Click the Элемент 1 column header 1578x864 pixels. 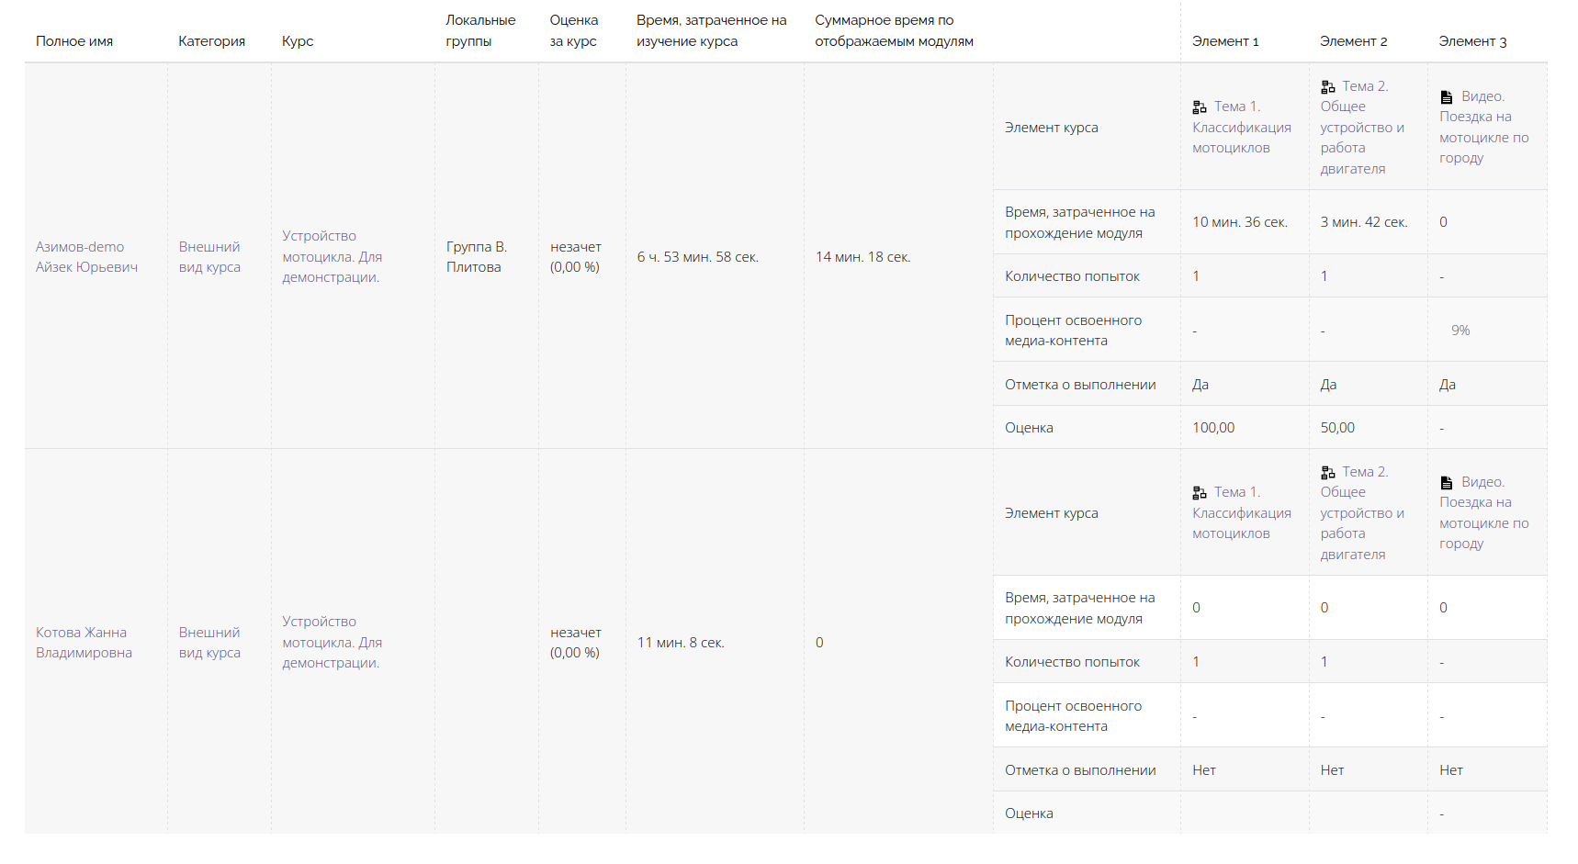(x=1225, y=41)
